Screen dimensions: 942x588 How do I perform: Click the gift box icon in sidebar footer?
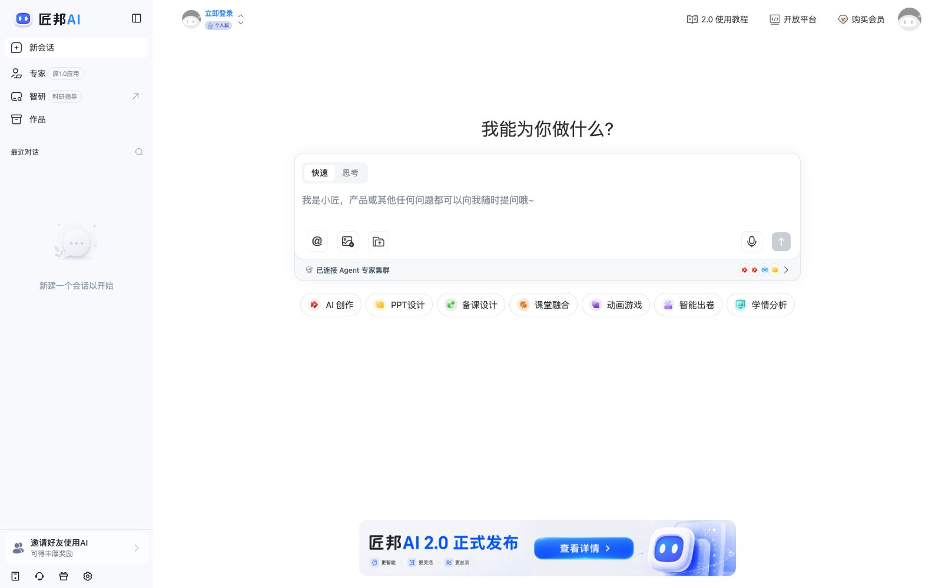64,576
